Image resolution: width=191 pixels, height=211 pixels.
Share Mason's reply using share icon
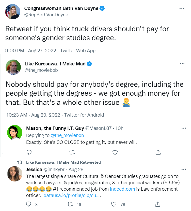[158, 152]
